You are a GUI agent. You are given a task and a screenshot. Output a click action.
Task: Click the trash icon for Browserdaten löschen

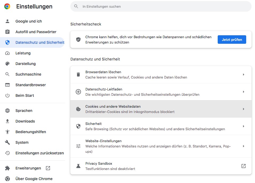(x=78, y=75)
